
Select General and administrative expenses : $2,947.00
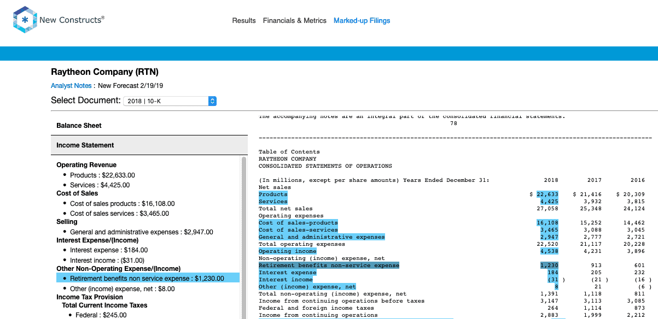[142, 232]
